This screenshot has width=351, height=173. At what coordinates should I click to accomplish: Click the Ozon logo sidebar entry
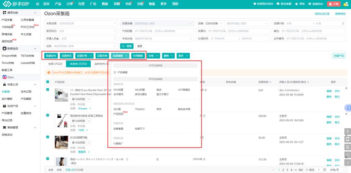click(9, 77)
